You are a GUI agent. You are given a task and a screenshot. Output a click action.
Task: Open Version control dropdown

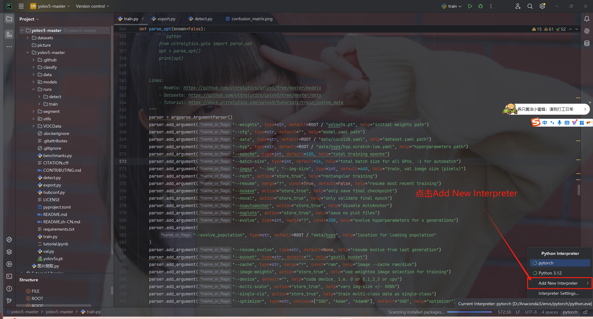(x=92, y=6)
